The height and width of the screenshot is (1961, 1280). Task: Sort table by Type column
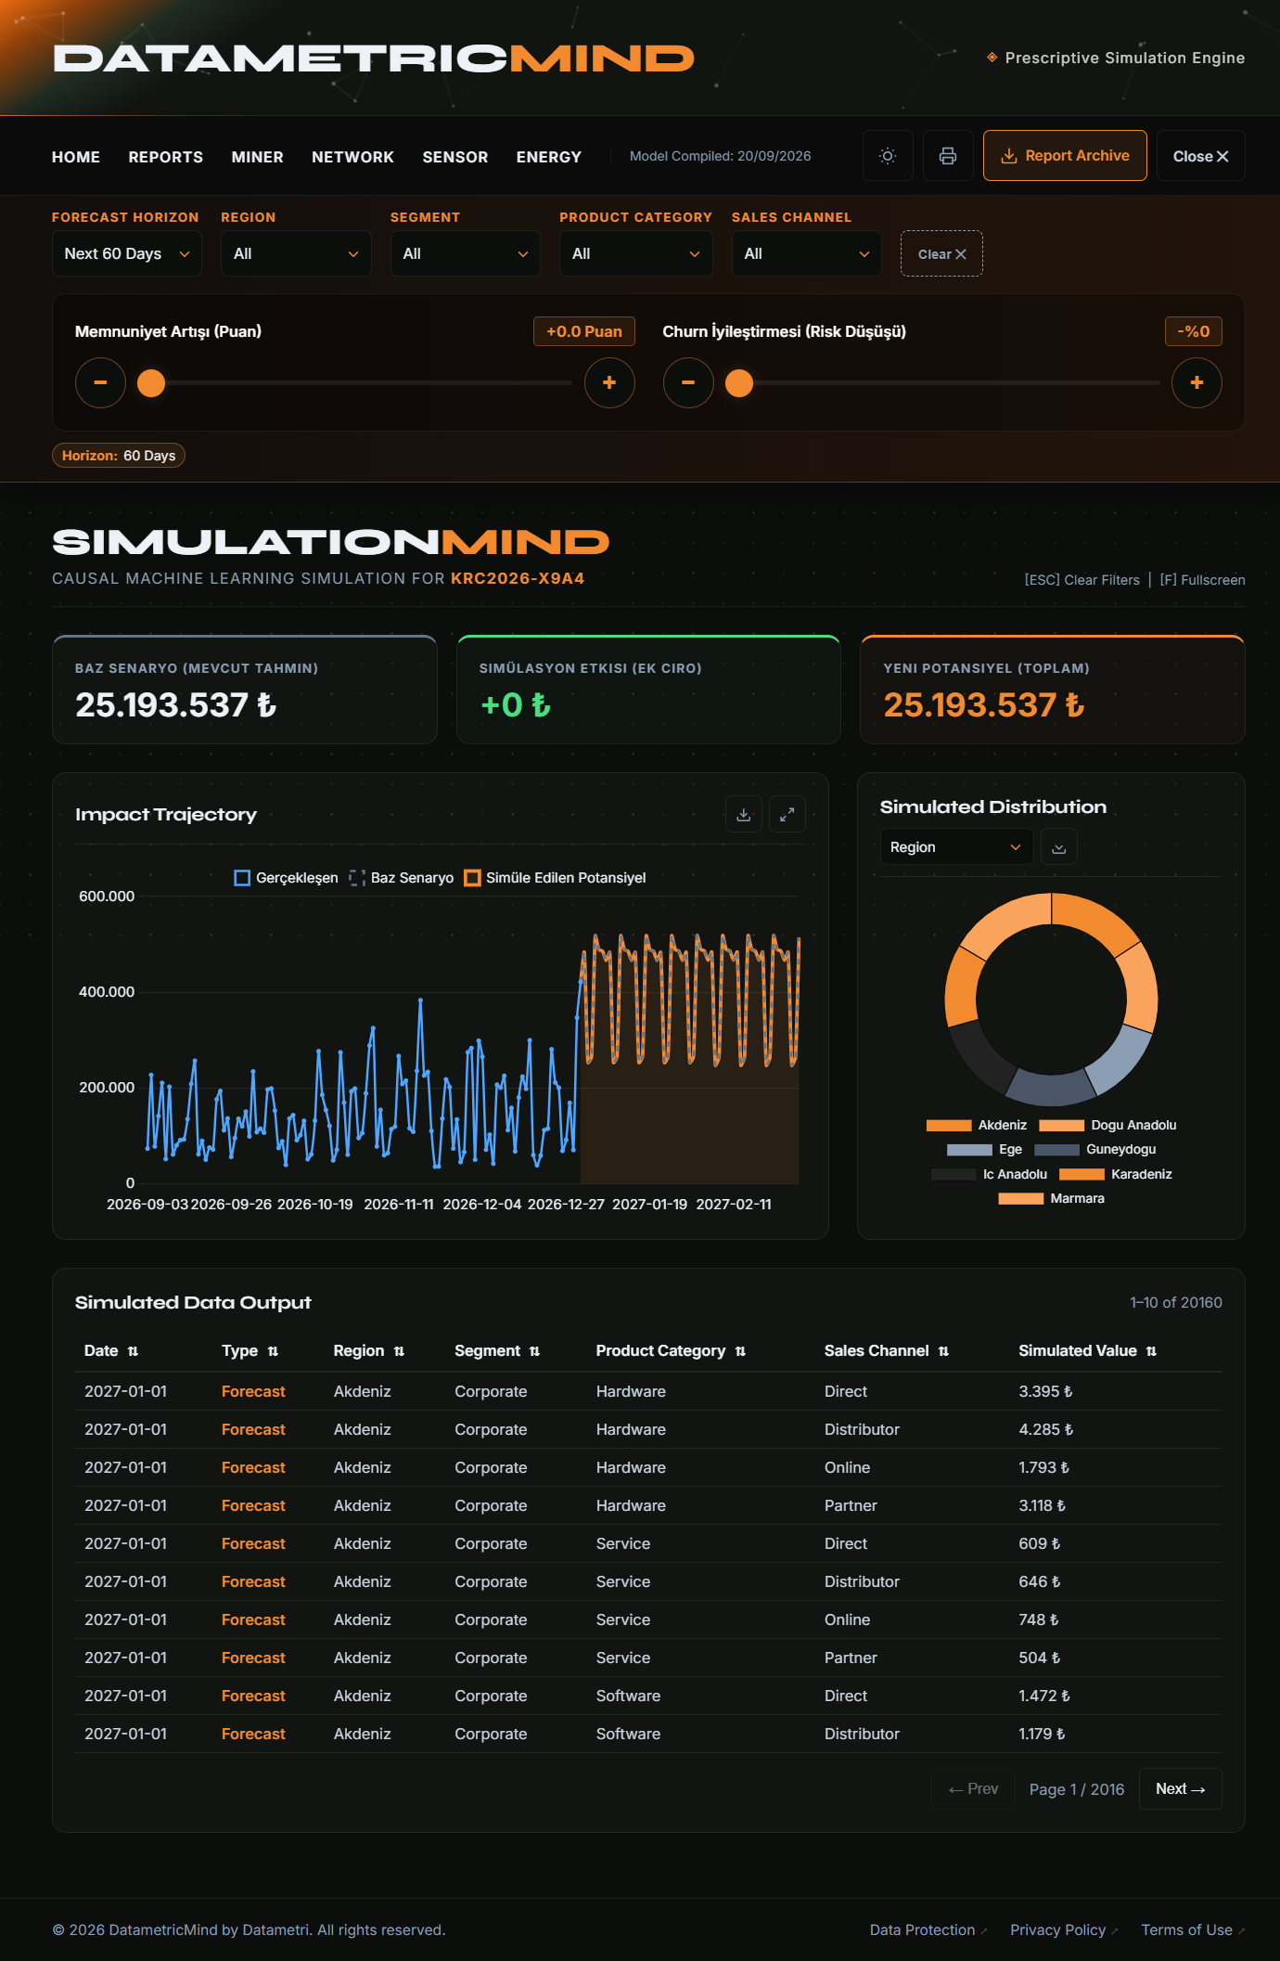[250, 1351]
